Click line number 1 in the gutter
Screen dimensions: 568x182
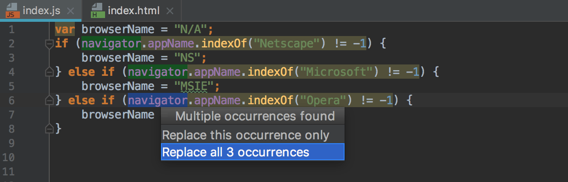(x=11, y=30)
